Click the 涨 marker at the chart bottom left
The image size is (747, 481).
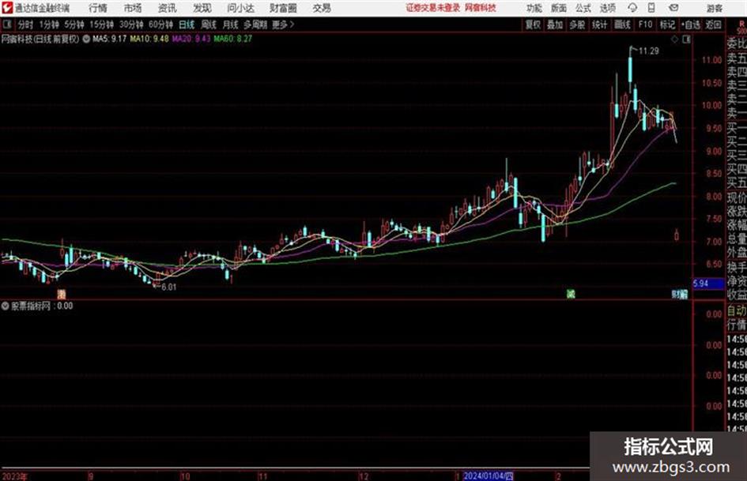pos(62,294)
